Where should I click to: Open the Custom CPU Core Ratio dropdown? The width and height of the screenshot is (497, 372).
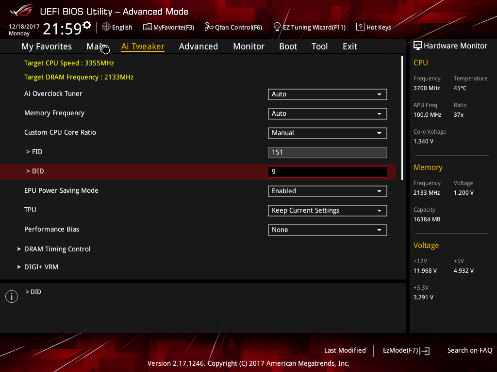[328, 133]
